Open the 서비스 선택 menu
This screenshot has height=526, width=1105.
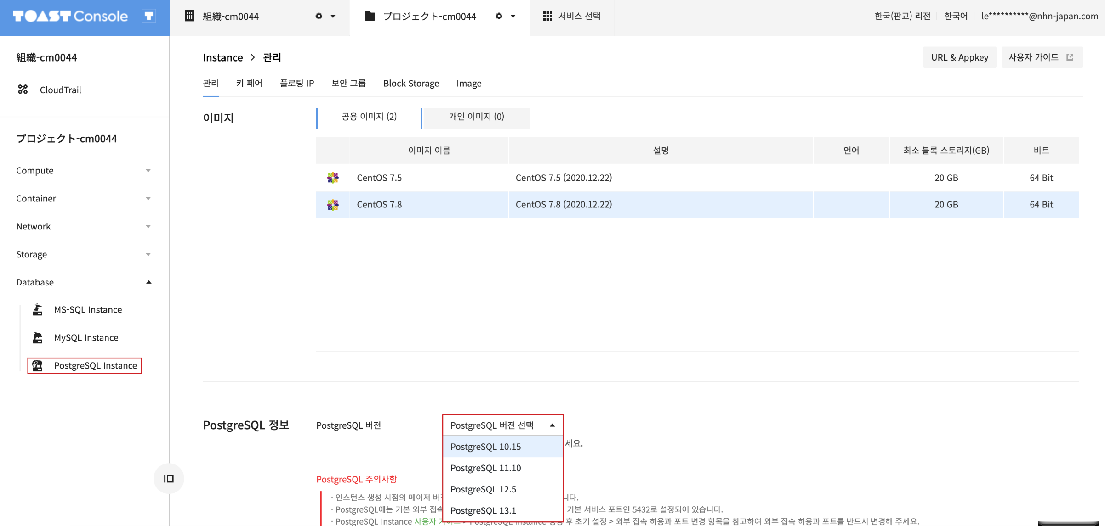click(x=572, y=17)
